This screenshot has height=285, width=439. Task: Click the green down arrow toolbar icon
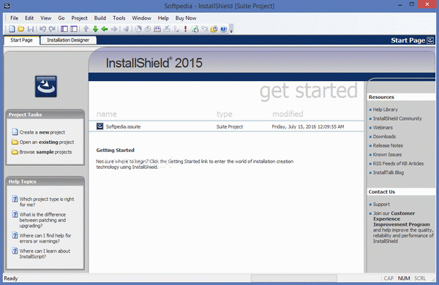click(x=95, y=28)
